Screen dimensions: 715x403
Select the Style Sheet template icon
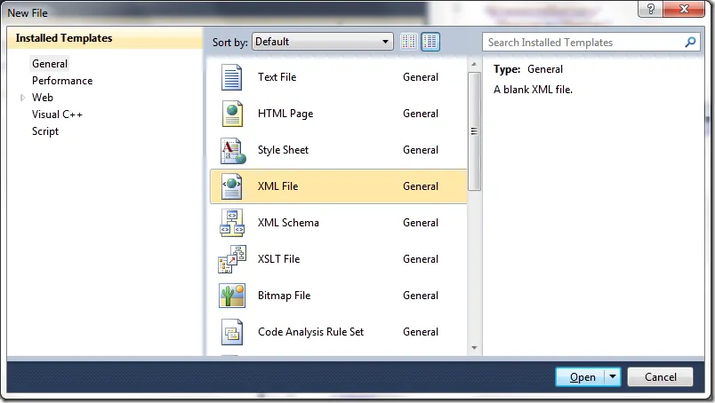pos(233,151)
